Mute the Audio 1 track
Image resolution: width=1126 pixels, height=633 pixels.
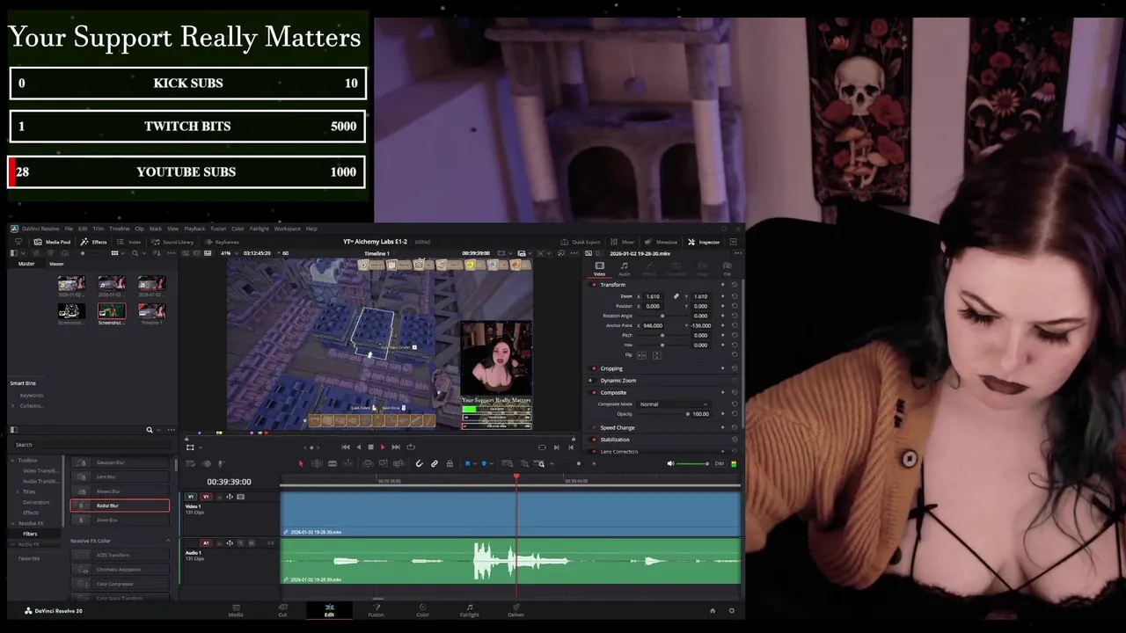[x=252, y=543]
